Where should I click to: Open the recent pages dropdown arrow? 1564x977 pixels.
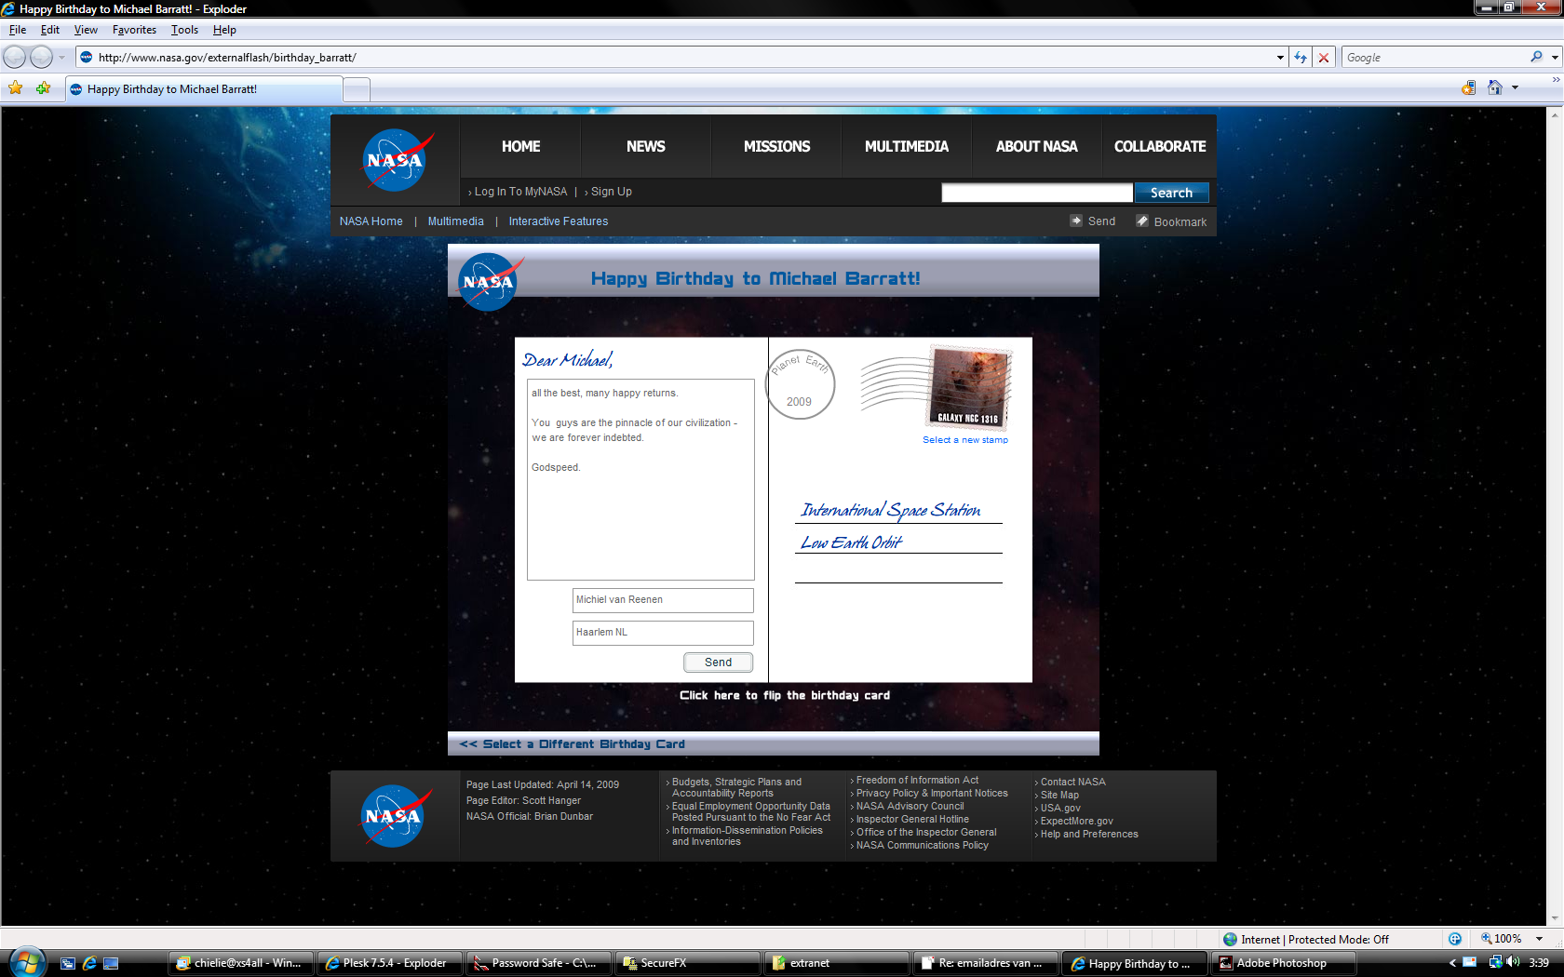tap(62, 58)
